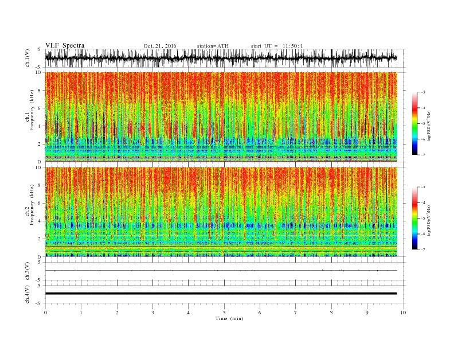Click the ch.1 voltage waveform trace
Image resolution: width=454 pixels, height=351 pixels.
[x=221, y=58]
